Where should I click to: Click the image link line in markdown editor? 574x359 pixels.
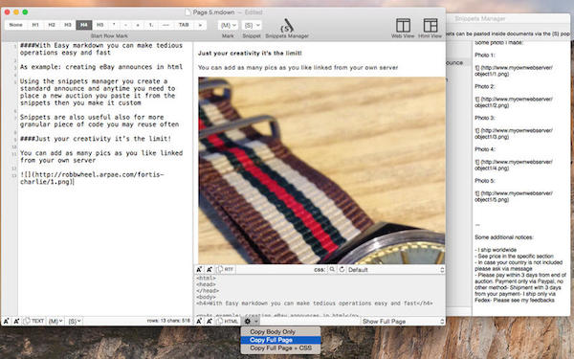pos(92,178)
